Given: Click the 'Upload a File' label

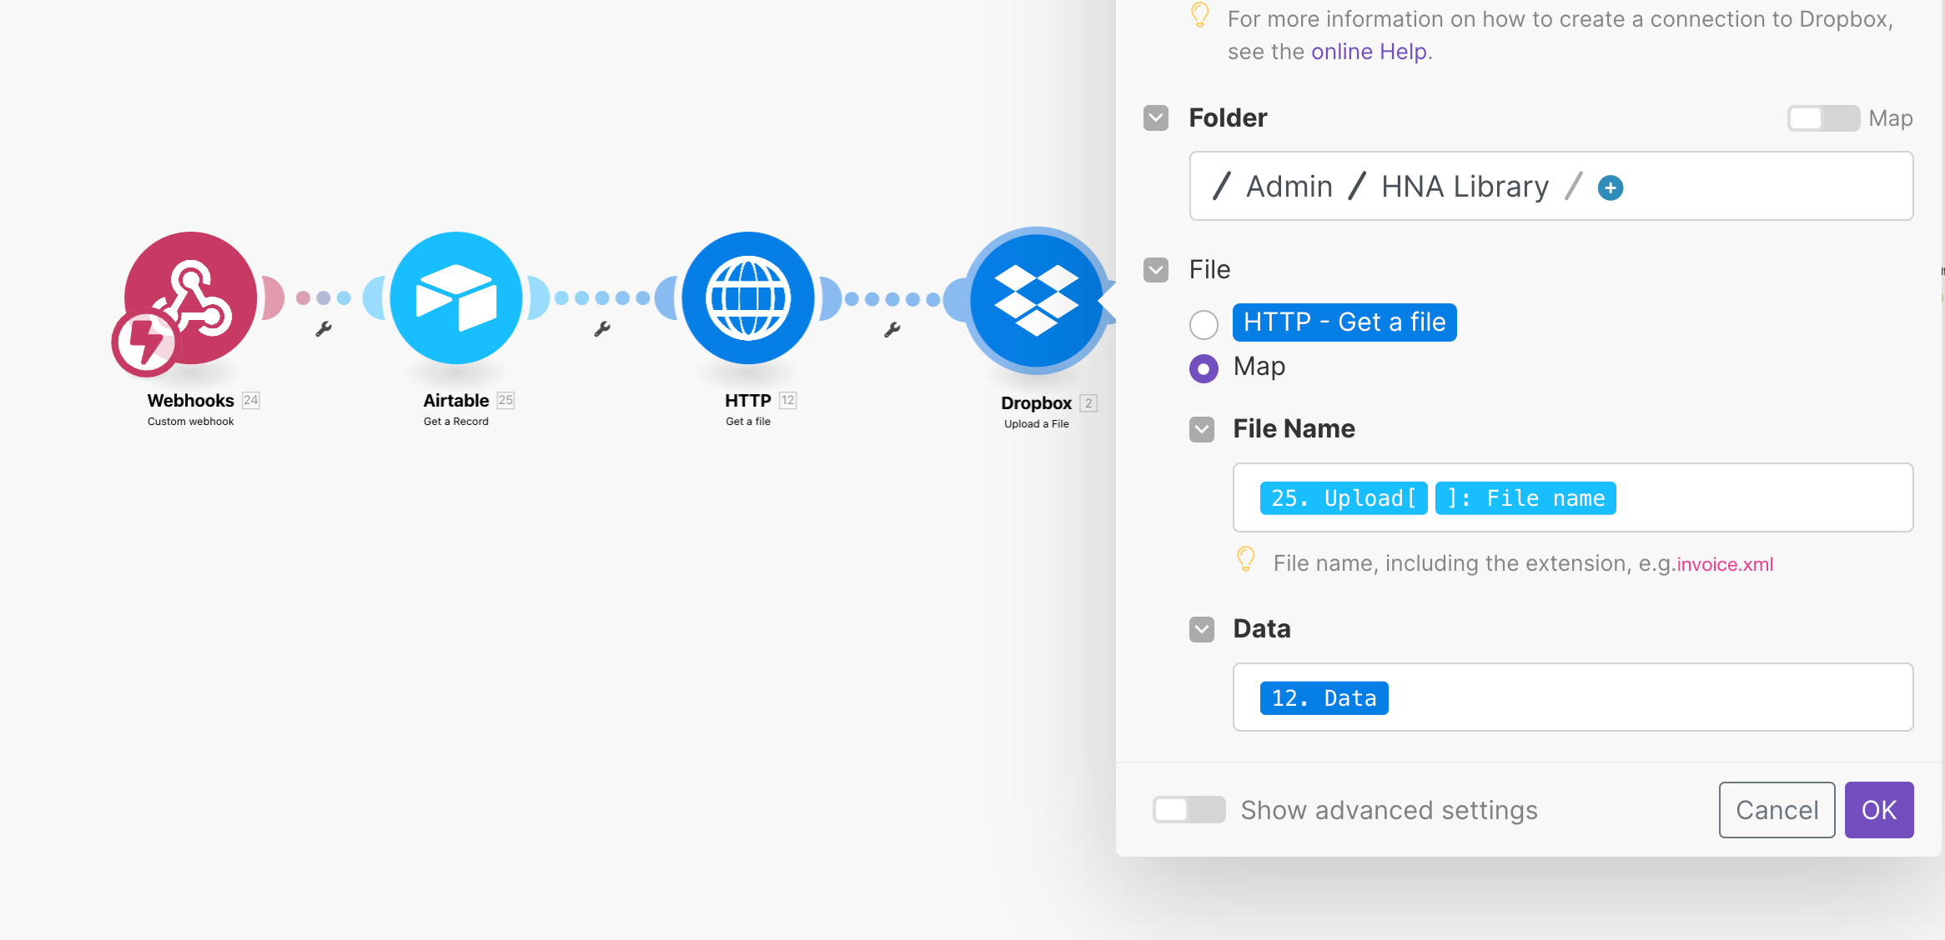Looking at the screenshot, I should click(1037, 424).
